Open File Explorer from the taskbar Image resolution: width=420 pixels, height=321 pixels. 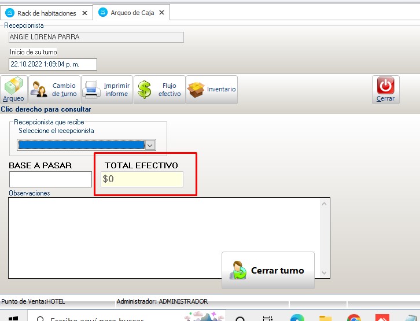[x=325, y=318]
